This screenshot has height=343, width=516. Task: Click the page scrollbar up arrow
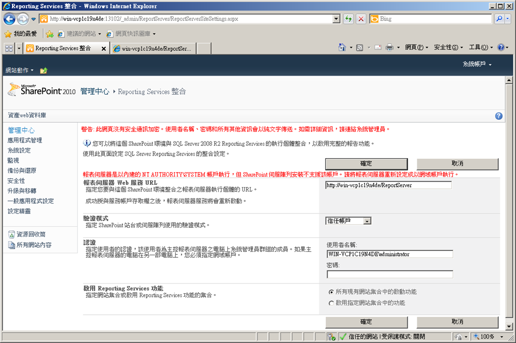pos(509,80)
